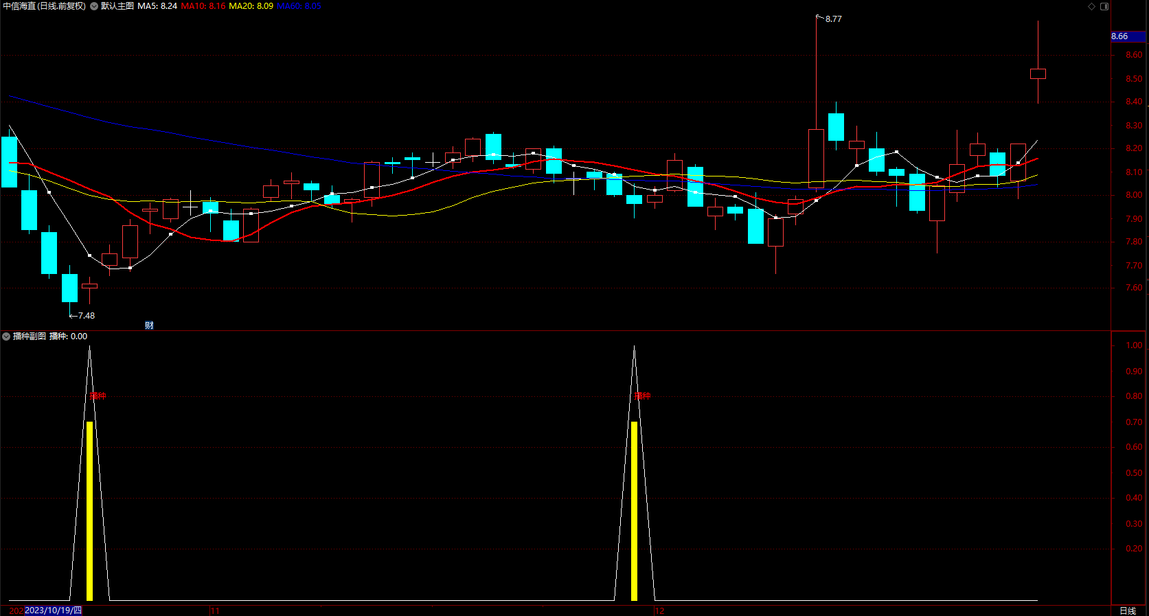Click the 财 financial event marker
Image resolution: width=1149 pixels, height=616 pixels.
coord(149,326)
